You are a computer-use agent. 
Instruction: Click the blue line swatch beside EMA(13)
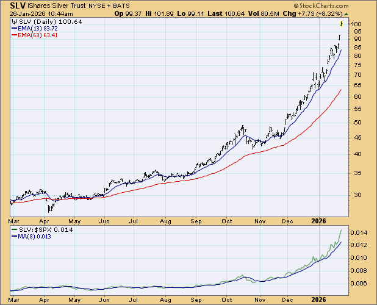[x=14, y=28]
